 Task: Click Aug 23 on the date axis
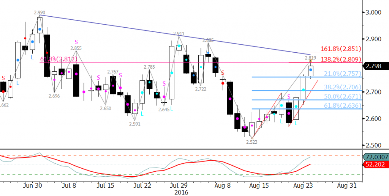[305, 185]
